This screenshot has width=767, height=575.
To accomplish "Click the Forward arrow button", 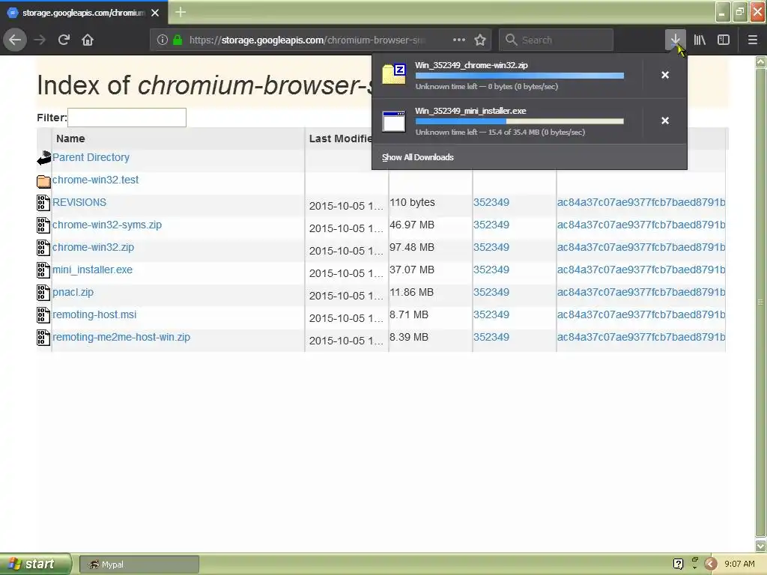I will (40, 40).
